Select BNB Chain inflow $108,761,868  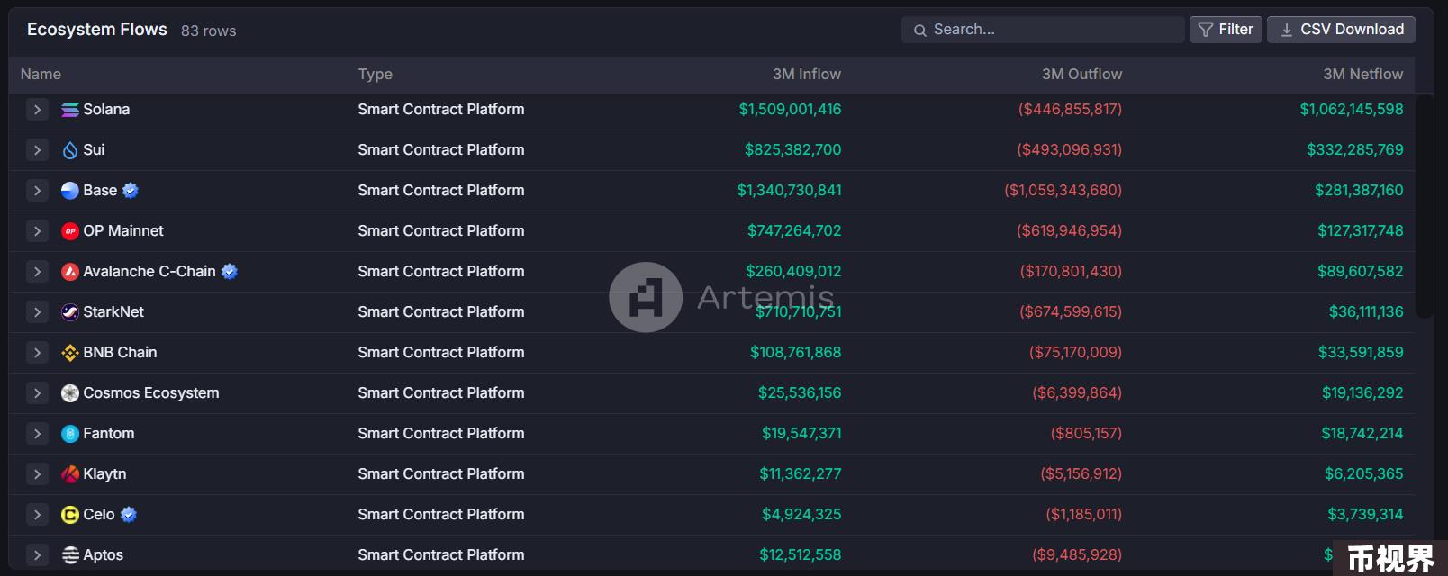click(795, 353)
